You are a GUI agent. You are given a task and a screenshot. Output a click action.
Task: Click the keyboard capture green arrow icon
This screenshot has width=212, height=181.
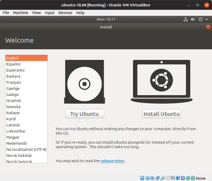pos(193,178)
